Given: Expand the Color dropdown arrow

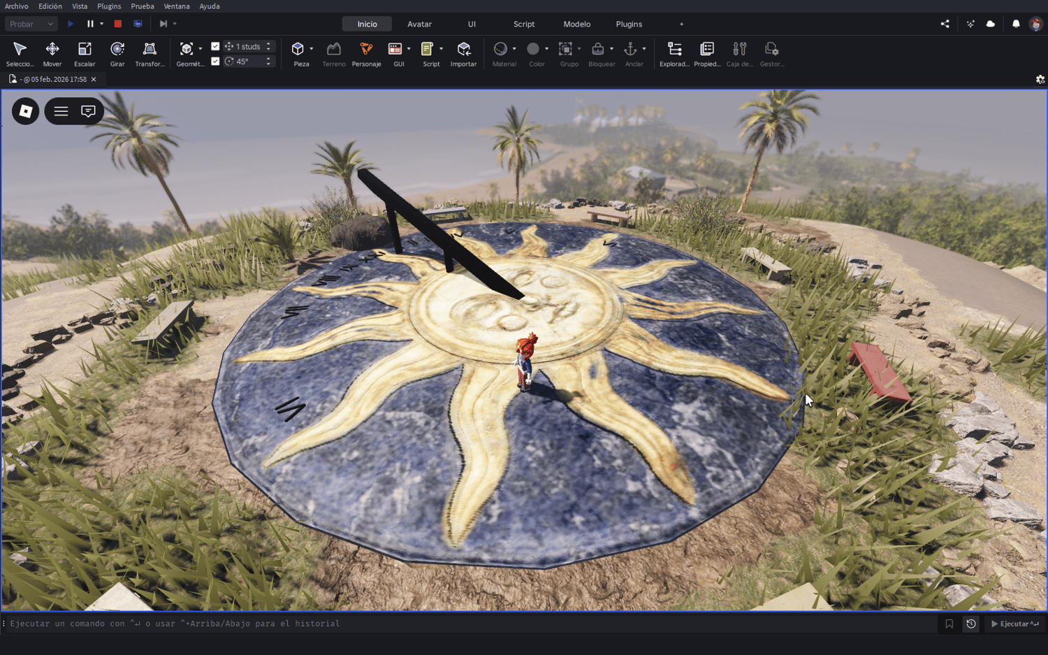Looking at the screenshot, I should click(546, 49).
